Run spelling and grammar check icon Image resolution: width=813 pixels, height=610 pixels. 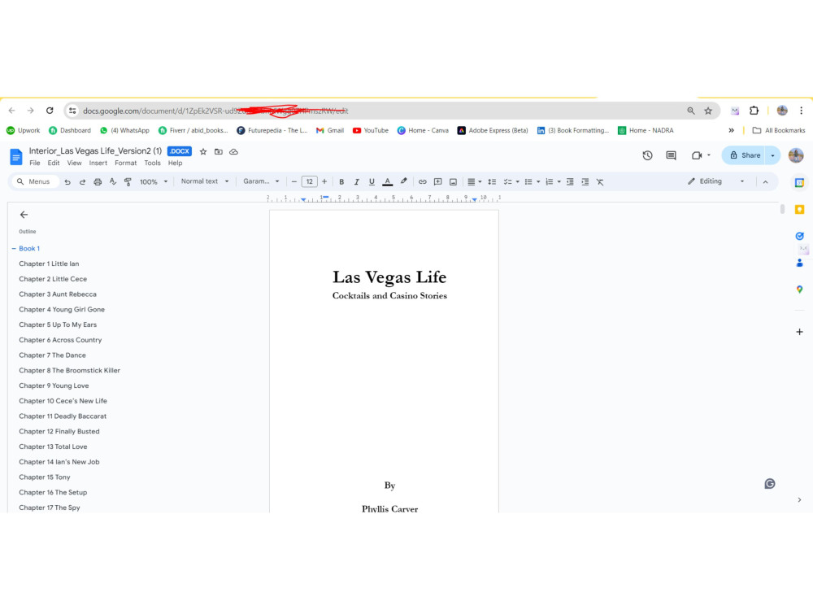(x=112, y=181)
